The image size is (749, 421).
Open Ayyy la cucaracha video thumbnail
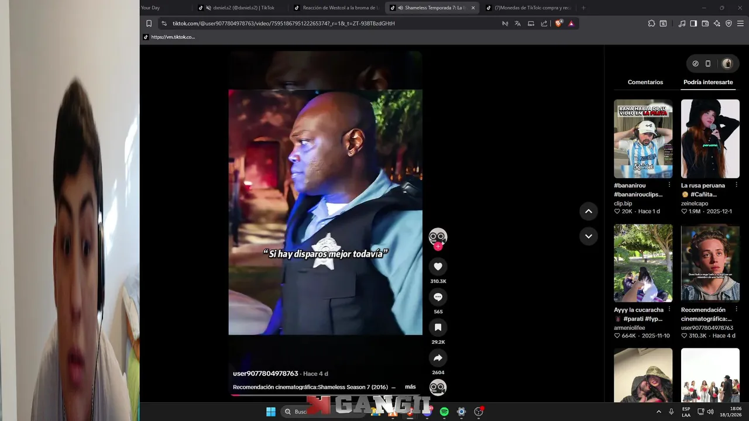pyautogui.click(x=643, y=263)
